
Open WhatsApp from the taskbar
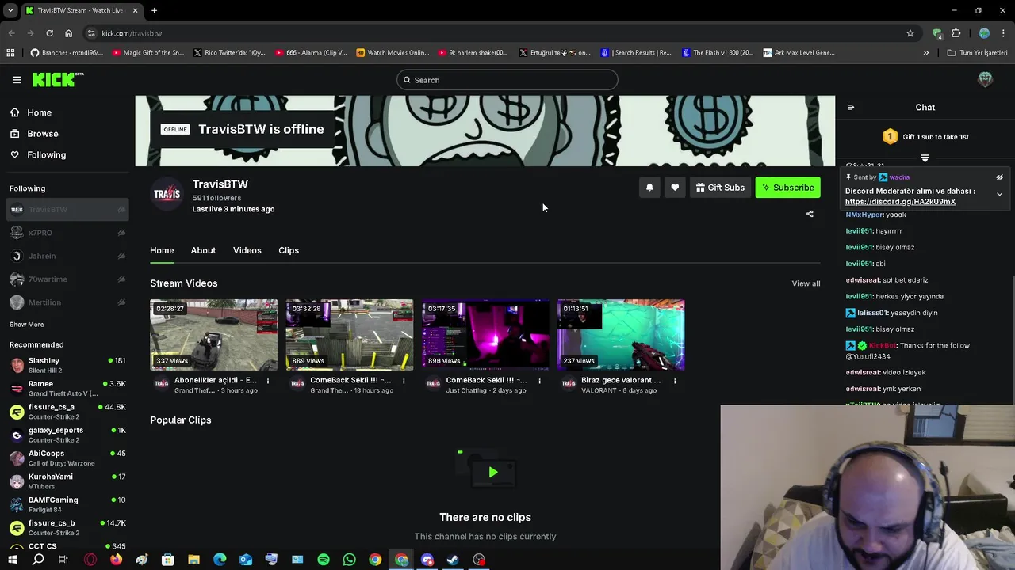pos(350,560)
